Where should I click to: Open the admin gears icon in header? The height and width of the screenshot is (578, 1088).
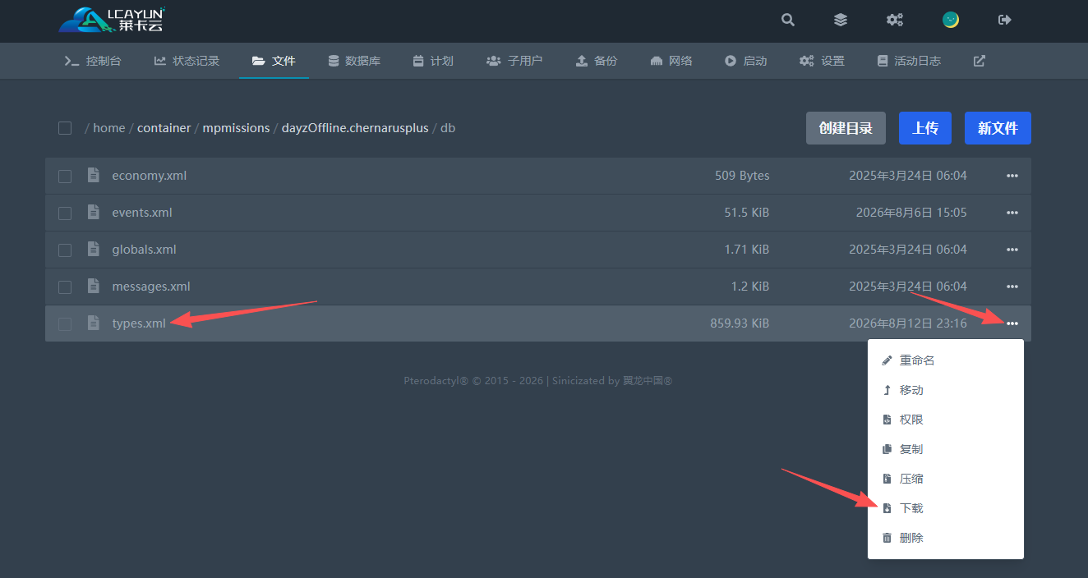coord(895,20)
